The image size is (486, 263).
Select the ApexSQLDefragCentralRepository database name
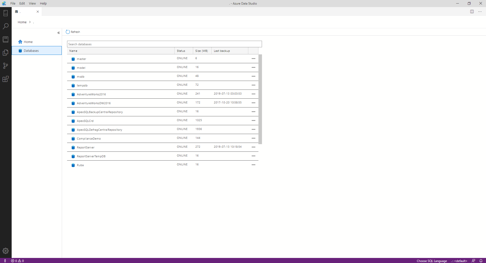(99, 130)
